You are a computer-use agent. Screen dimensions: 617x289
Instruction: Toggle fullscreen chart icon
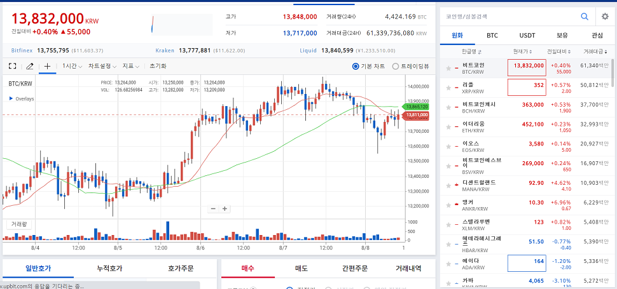tap(12, 66)
